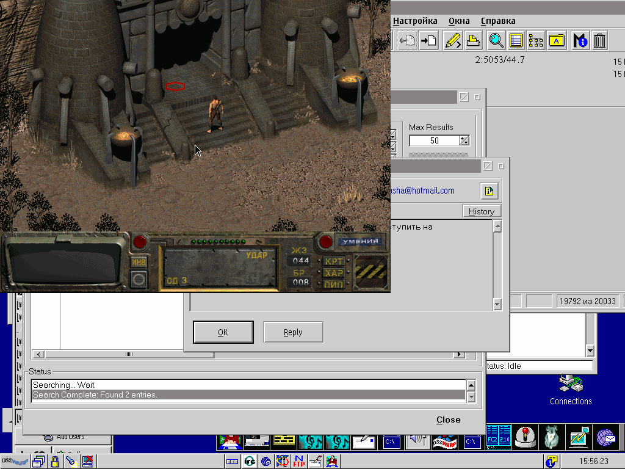Viewport: 625px width, 469px height.
Task: Open the Настройка menu
Action: 415,21
